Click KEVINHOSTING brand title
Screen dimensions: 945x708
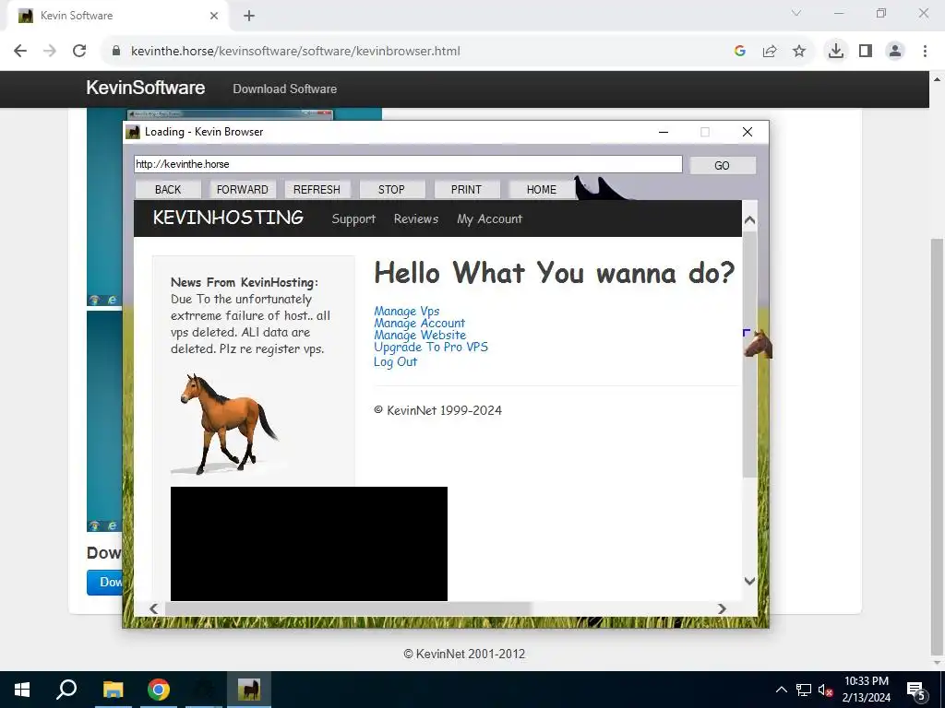coord(228,218)
